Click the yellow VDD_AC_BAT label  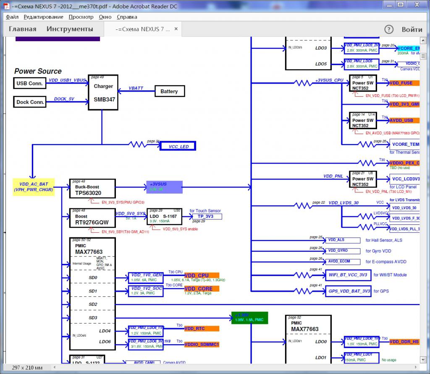34,187
